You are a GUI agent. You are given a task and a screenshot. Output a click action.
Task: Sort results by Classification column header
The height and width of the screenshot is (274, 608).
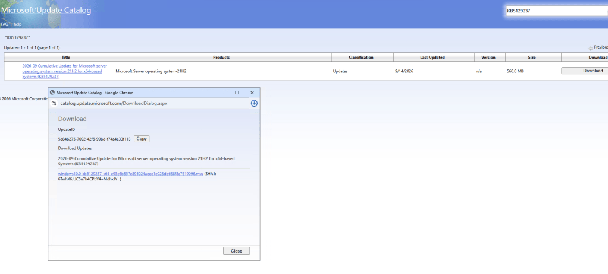click(361, 57)
